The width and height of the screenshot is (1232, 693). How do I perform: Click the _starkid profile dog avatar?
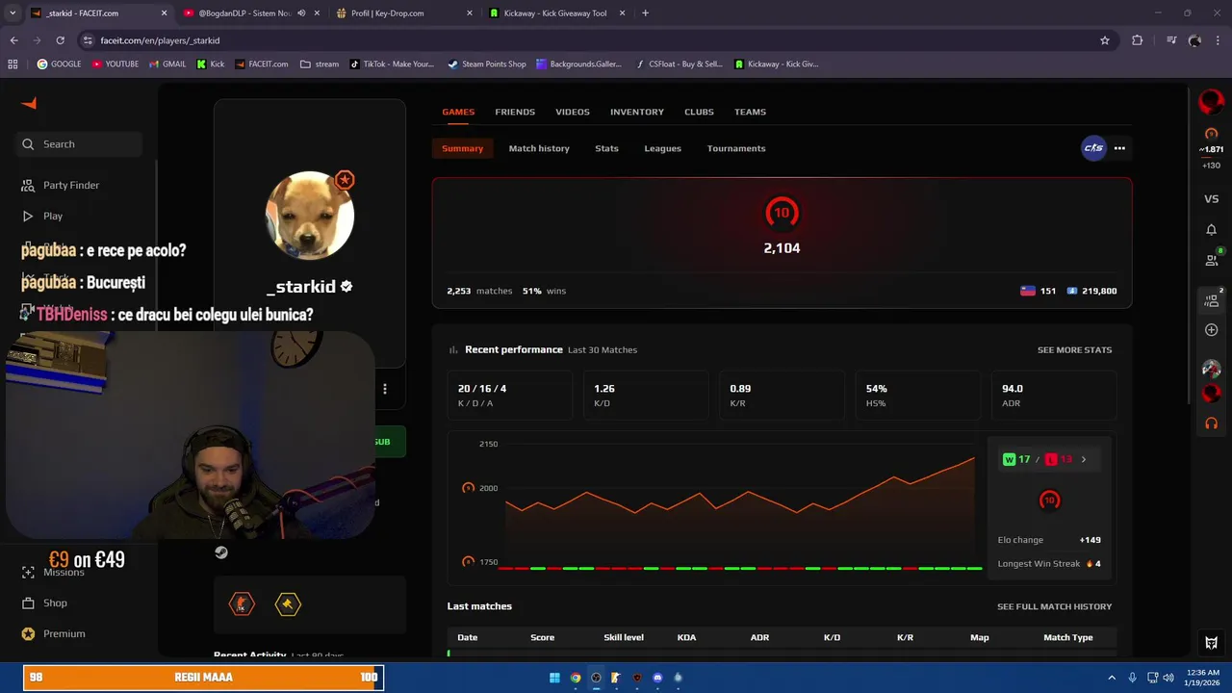pos(309,216)
